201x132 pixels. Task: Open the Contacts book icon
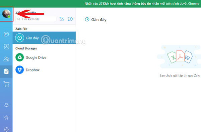click(x=6, y=47)
